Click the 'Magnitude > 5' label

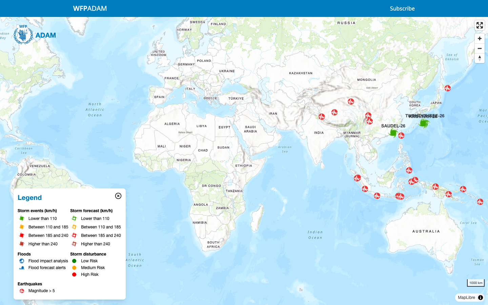(x=42, y=291)
